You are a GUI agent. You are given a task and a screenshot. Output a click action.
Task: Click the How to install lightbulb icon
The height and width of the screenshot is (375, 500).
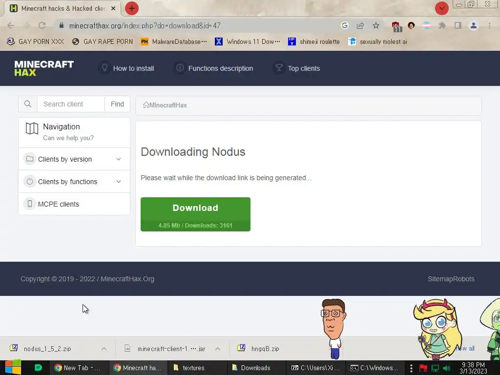click(x=104, y=68)
